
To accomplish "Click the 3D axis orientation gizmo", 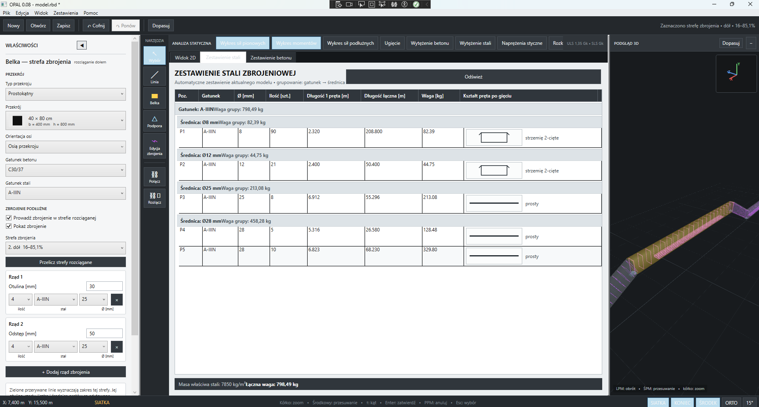I will coord(736,74).
